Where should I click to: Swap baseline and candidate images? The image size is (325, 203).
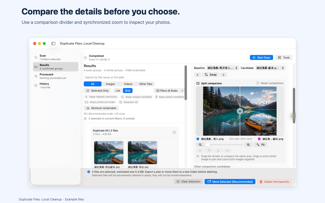[x=210, y=75]
